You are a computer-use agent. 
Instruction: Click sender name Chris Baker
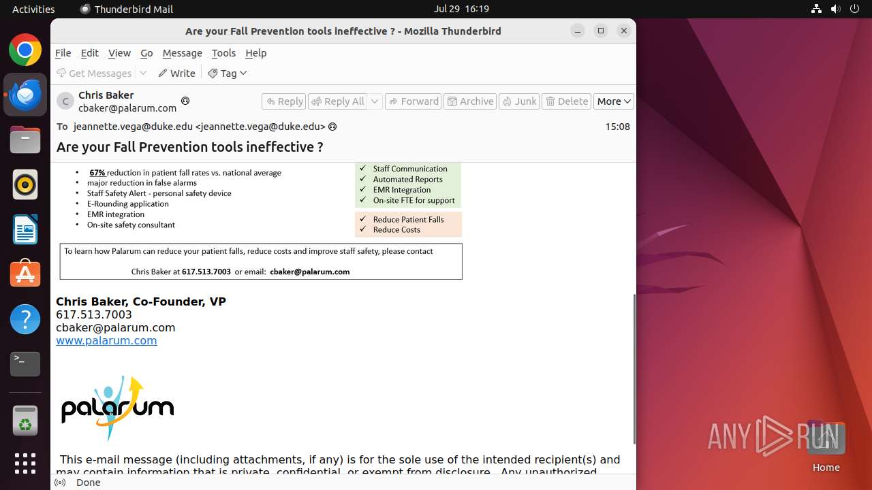(106, 95)
